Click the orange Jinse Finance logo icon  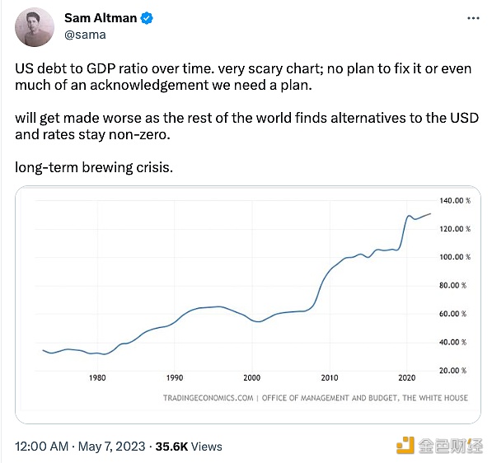pyautogui.click(x=405, y=445)
